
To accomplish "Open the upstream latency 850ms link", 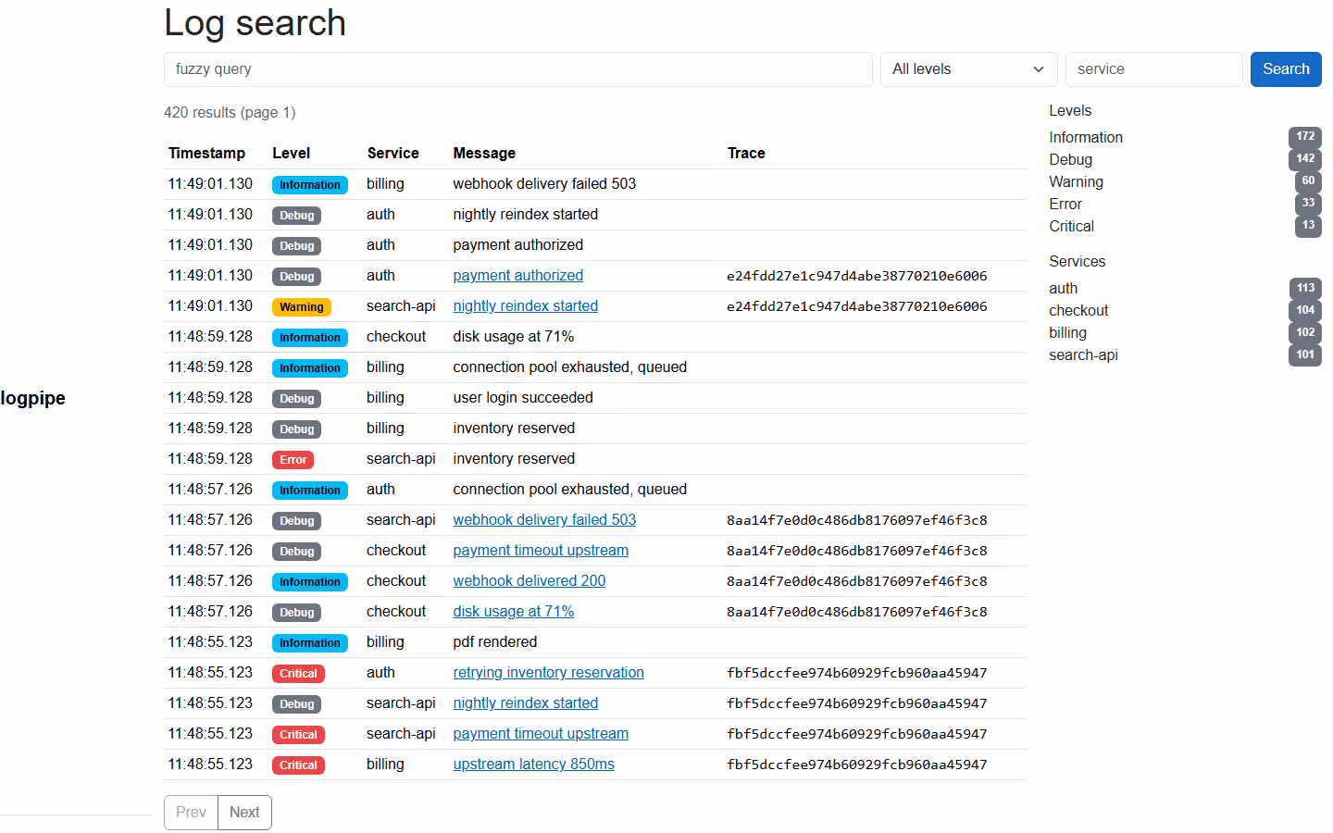I will coord(533,765).
